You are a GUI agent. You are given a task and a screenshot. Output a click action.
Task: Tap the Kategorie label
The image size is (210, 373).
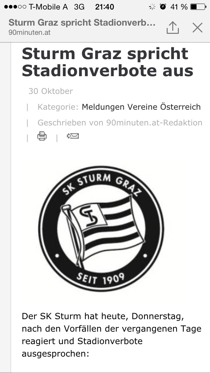pyautogui.click(x=58, y=107)
